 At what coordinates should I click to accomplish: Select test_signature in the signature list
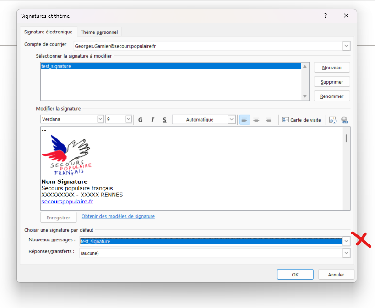(x=56, y=66)
